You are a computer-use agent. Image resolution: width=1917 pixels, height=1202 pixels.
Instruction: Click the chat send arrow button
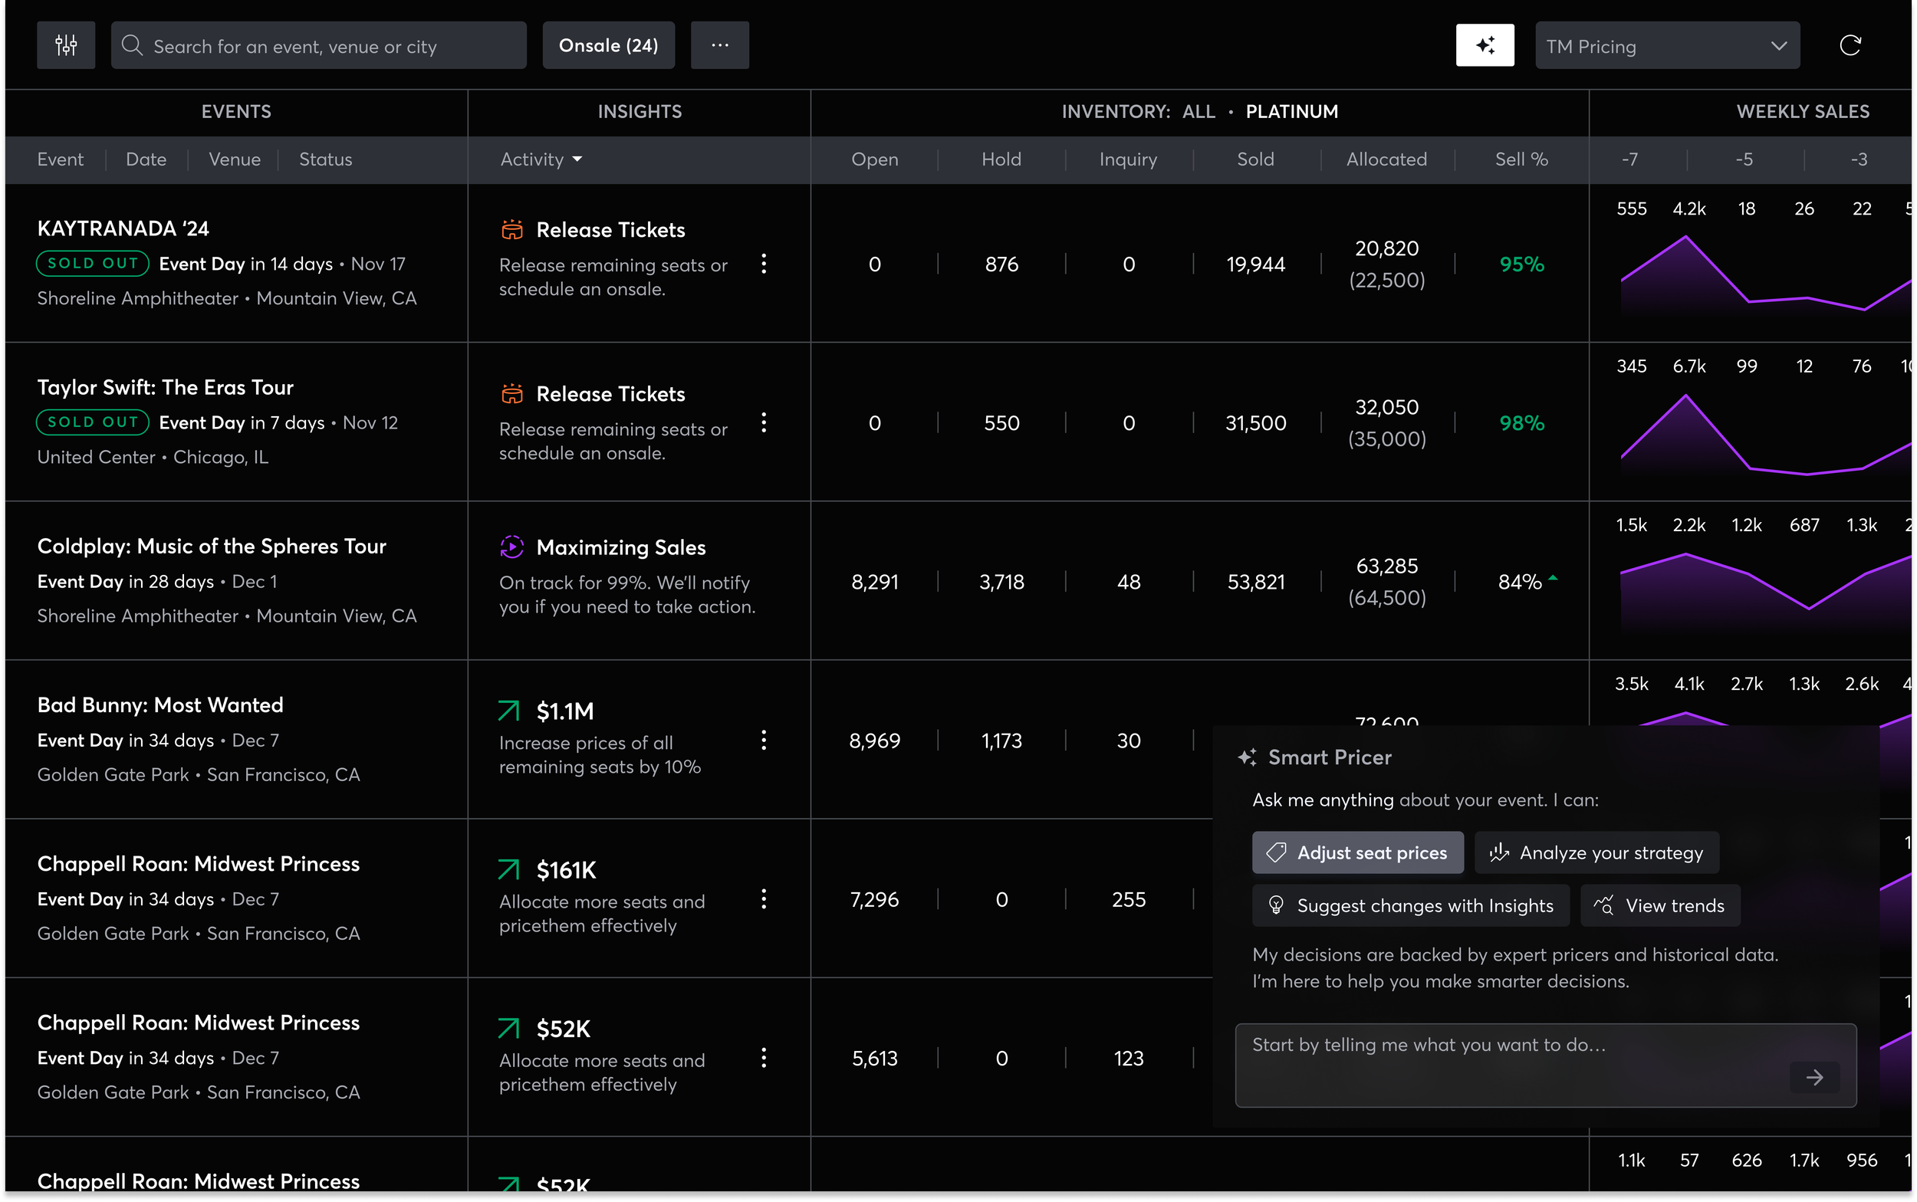1813,1077
